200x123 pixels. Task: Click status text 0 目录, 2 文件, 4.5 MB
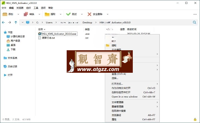(x=16, y=119)
